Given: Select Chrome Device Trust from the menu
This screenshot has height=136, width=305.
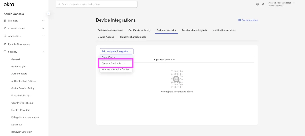Looking at the screenshot, I should [x=113, y=63].
